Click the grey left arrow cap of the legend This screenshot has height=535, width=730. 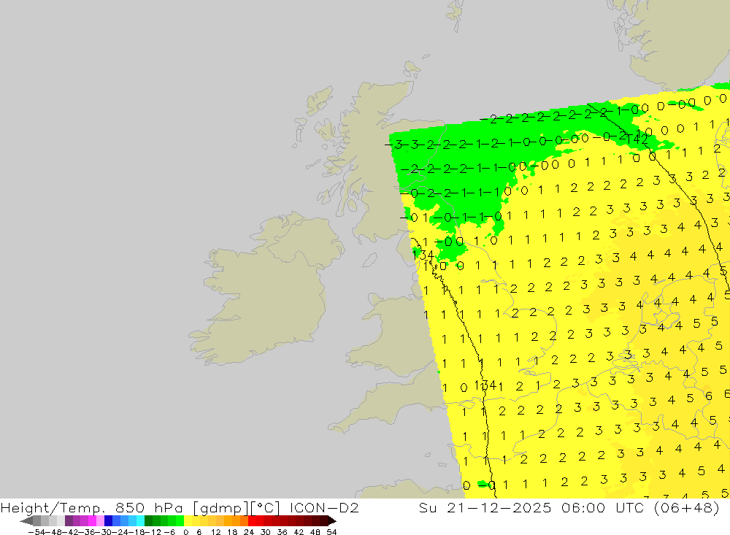tap(26, 521)
